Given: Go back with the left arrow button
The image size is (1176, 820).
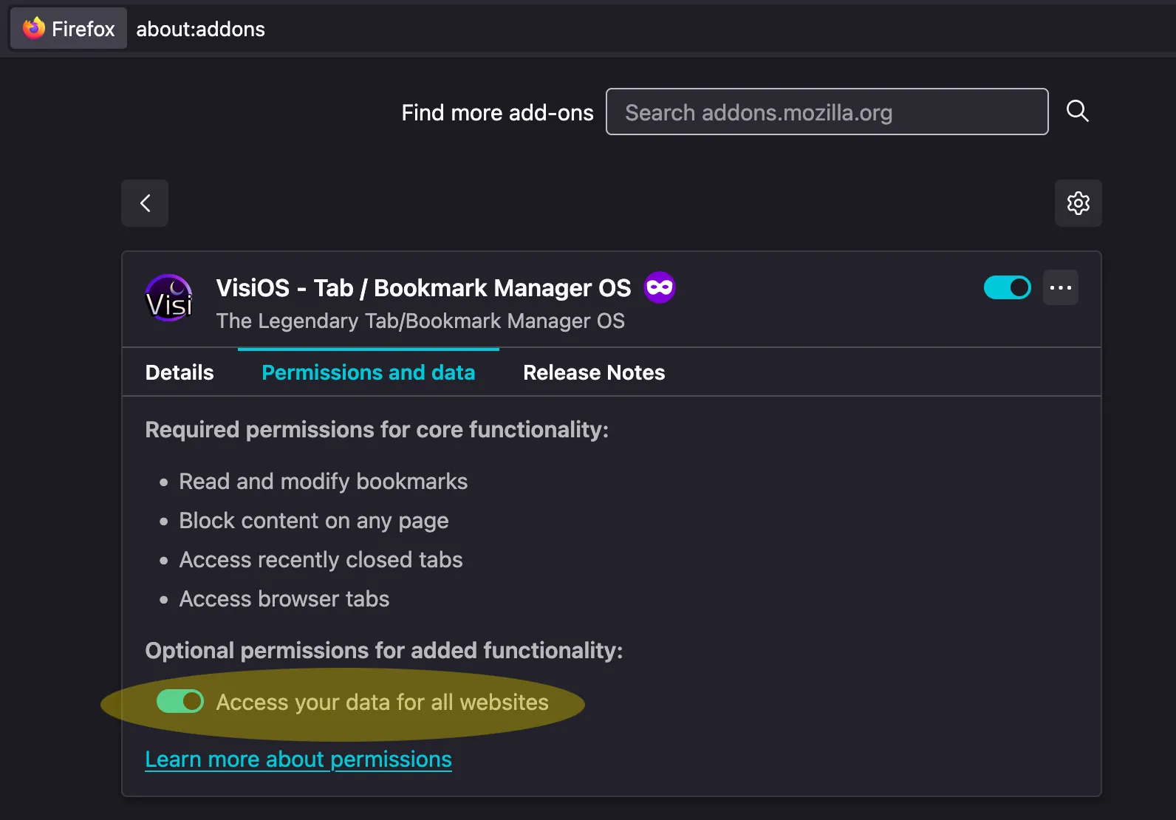Looking at the screenshot, I should (145, 203).
